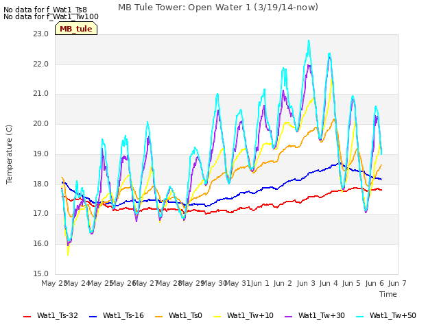The image size is (439, 329).
Task: Click the 22.0 y-axis tick label
Action: (41, 64)
